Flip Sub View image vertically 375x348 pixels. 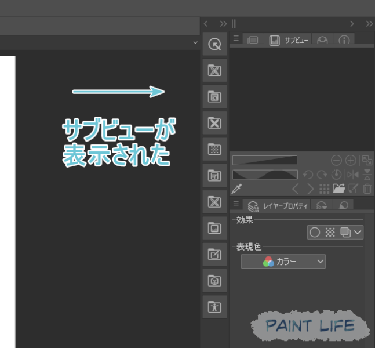(367, 175)
